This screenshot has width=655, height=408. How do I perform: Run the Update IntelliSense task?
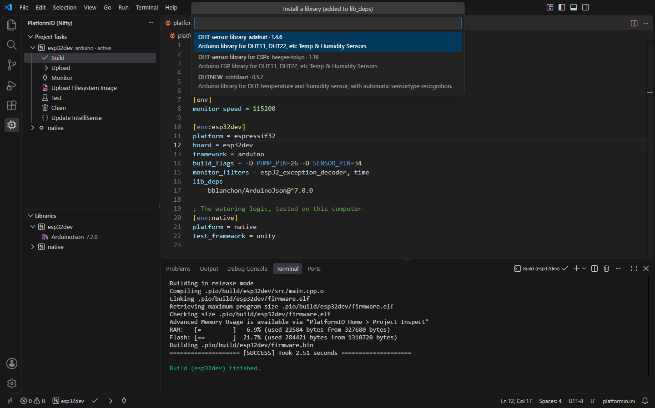click(90, 118)
